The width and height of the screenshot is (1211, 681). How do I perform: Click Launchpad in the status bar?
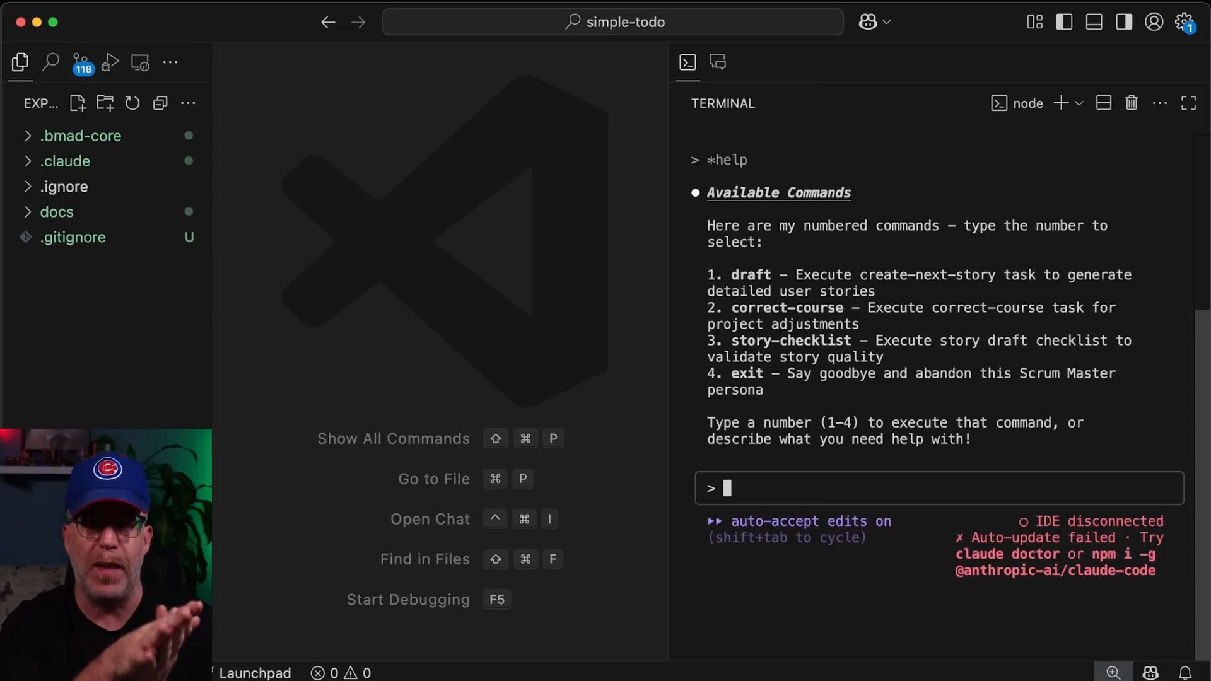point(254,673)
